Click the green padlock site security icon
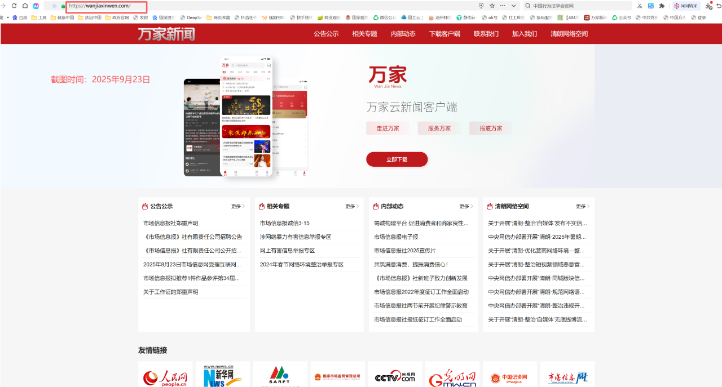722x387 pixels. click(63, 6)
